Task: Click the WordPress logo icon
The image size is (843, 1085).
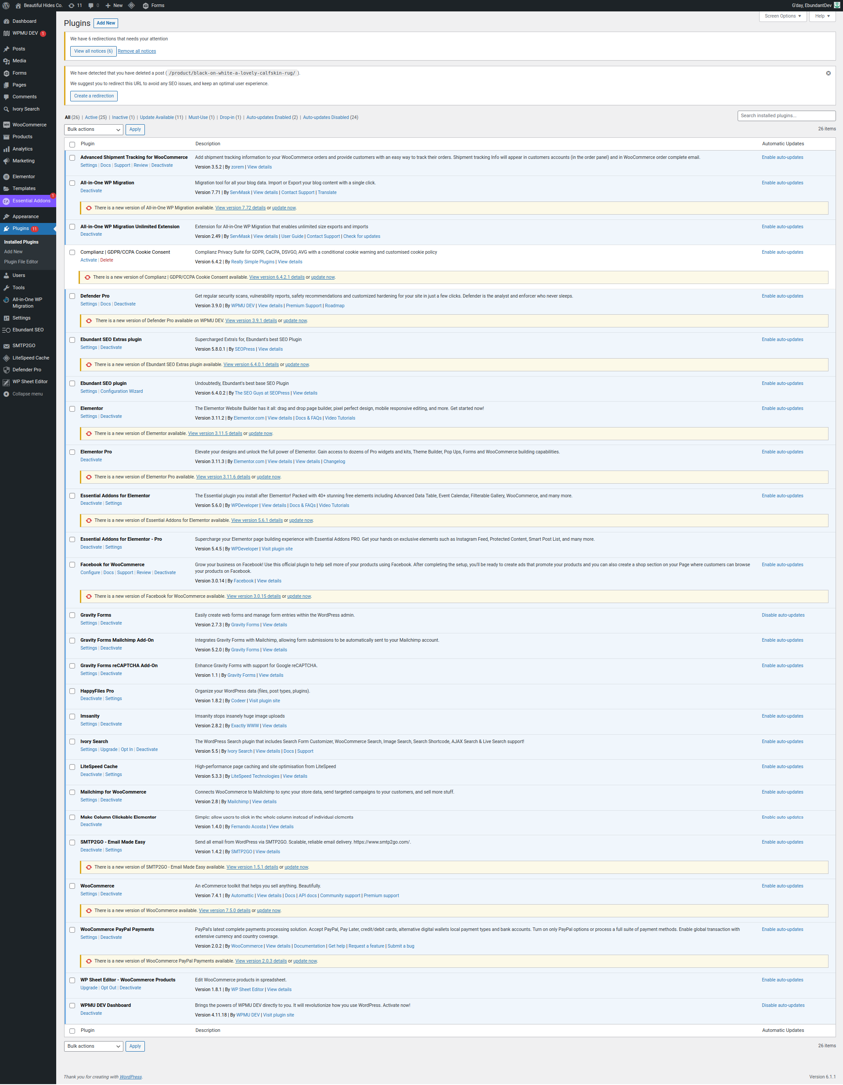Action: (x=6, y=5)
